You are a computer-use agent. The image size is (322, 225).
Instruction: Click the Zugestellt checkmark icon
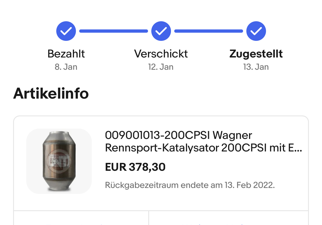[256, 31]
